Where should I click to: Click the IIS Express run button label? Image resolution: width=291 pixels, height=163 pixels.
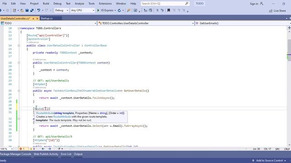pyautogui.click(x=107, y=10)
